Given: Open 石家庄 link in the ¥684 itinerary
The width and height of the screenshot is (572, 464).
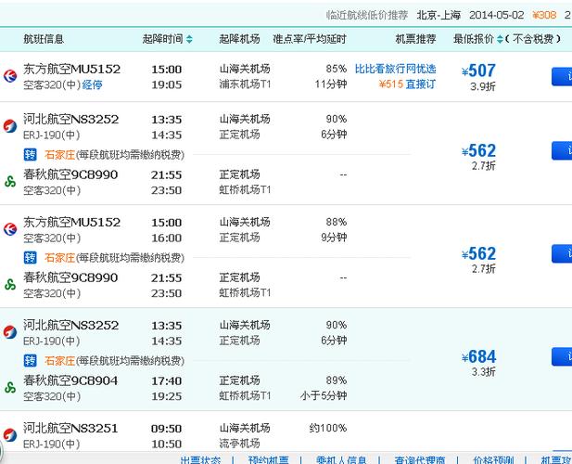Looking at the screenshot, I should (x=59, y=361).
